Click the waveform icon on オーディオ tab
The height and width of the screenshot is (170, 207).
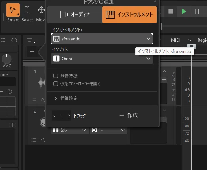[x=64, y=15]
